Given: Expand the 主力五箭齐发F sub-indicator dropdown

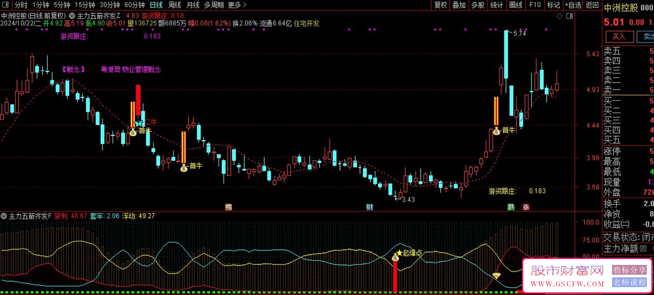Looking at the screenshot, I should pos(4,216).
